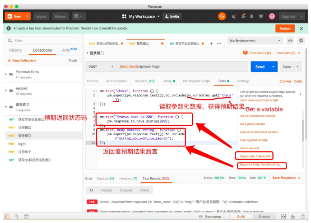Show only Failed test results

(144, 190)
